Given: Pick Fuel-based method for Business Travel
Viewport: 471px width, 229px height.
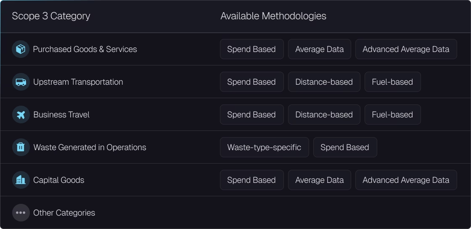Looking at the screenshot, I should (393, 114).
